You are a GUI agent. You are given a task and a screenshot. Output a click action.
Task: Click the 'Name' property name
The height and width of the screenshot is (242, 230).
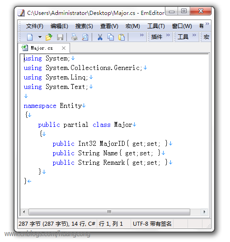click(x=110, y=153)
